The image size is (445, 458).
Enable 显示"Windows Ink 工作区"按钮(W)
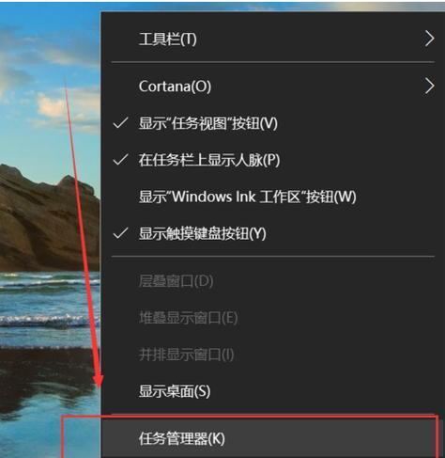[273, 197]
